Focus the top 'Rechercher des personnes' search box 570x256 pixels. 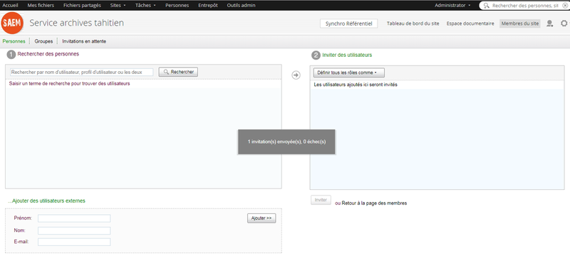click(524, 6)
